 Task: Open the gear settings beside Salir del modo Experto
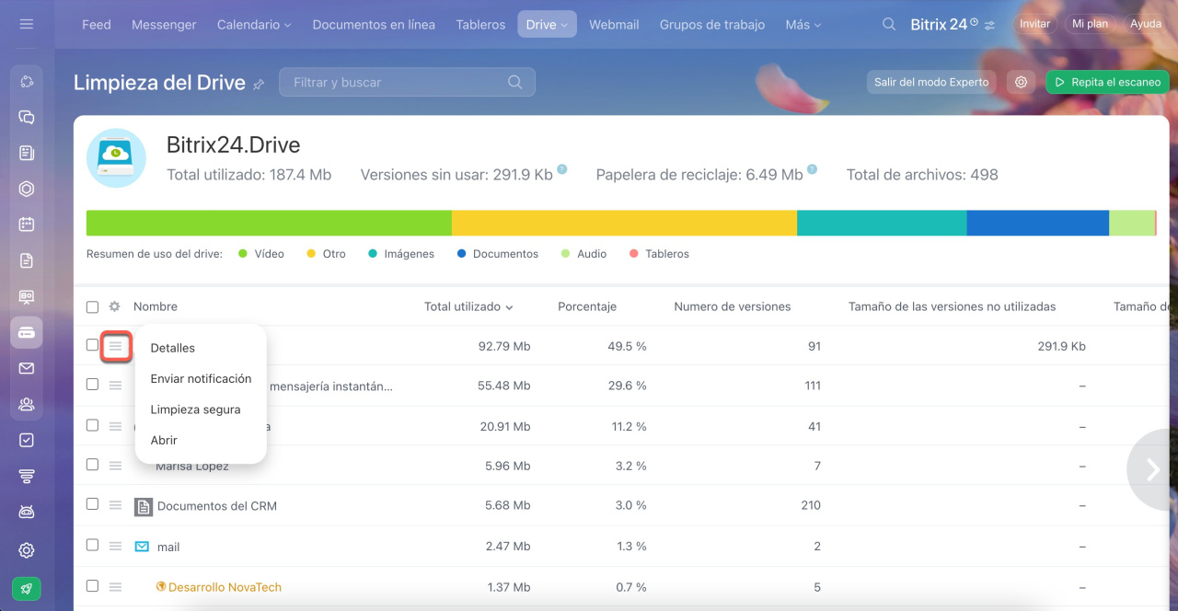(1021, 82)
